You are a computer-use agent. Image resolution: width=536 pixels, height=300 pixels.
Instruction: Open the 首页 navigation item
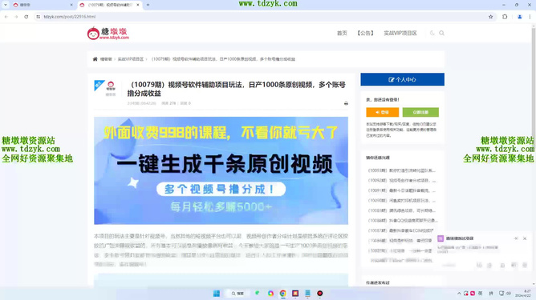(x=342, y=33)
